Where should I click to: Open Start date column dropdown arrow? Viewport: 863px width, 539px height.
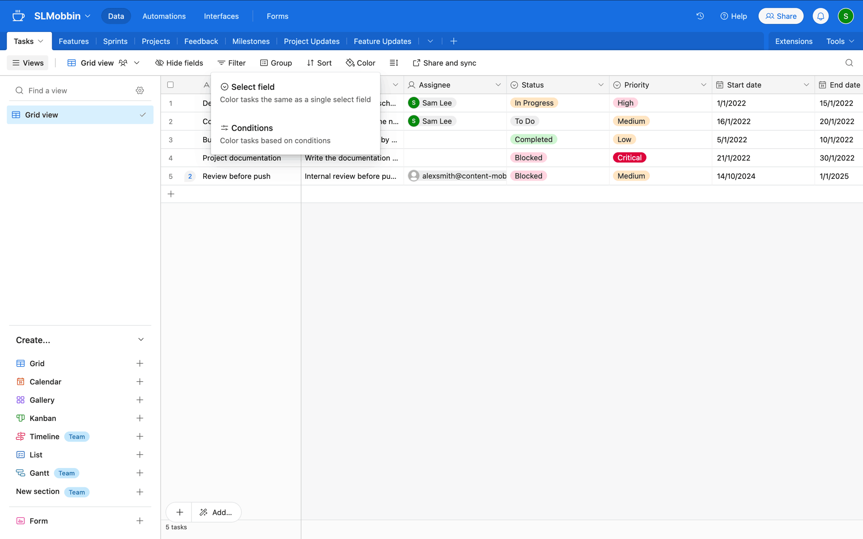click(x=806, y=85)
